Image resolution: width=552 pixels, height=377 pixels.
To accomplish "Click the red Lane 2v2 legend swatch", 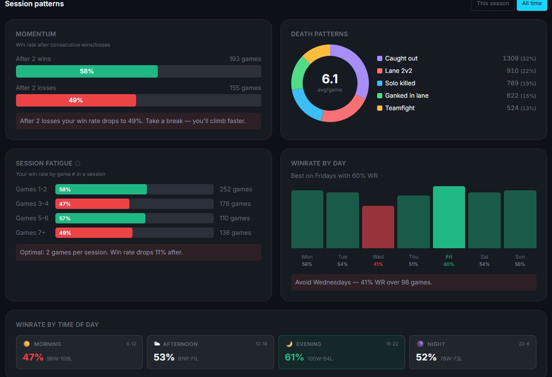I will point(380,71).
